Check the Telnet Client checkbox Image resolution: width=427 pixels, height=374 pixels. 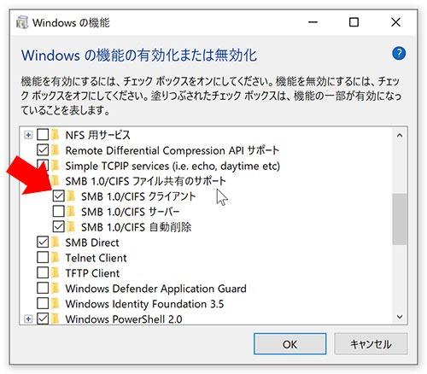(x=43, y=258)
